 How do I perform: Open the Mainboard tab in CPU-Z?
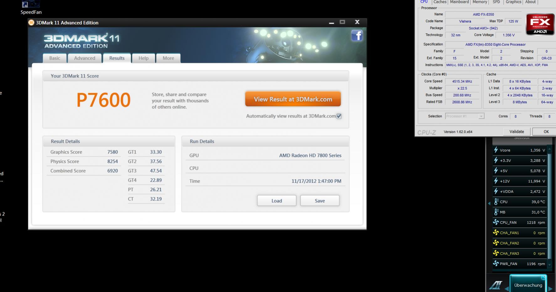459,2
